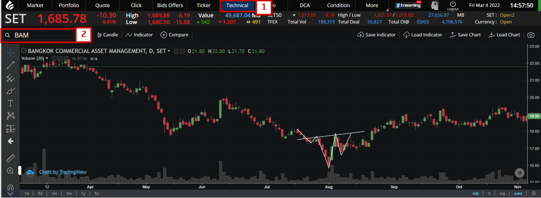
Task: Enable auto scale for the chart
Action: coord(518,194)
